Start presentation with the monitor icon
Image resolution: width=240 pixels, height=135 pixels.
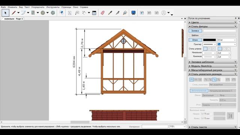pyautogui.click(x=133, y=13)
